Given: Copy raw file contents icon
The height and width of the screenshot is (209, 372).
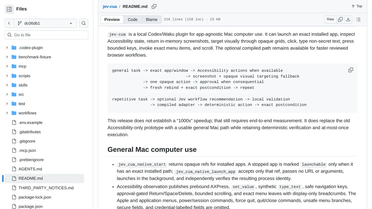Looking at the screenshot, I should (x=340, y=19).
